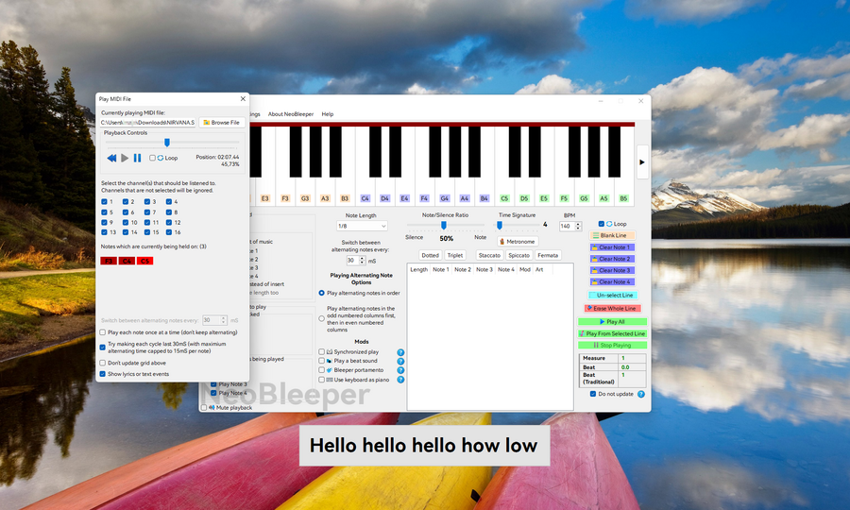
Task: Enable Synchronized play mod
Action: click(321, 352)
